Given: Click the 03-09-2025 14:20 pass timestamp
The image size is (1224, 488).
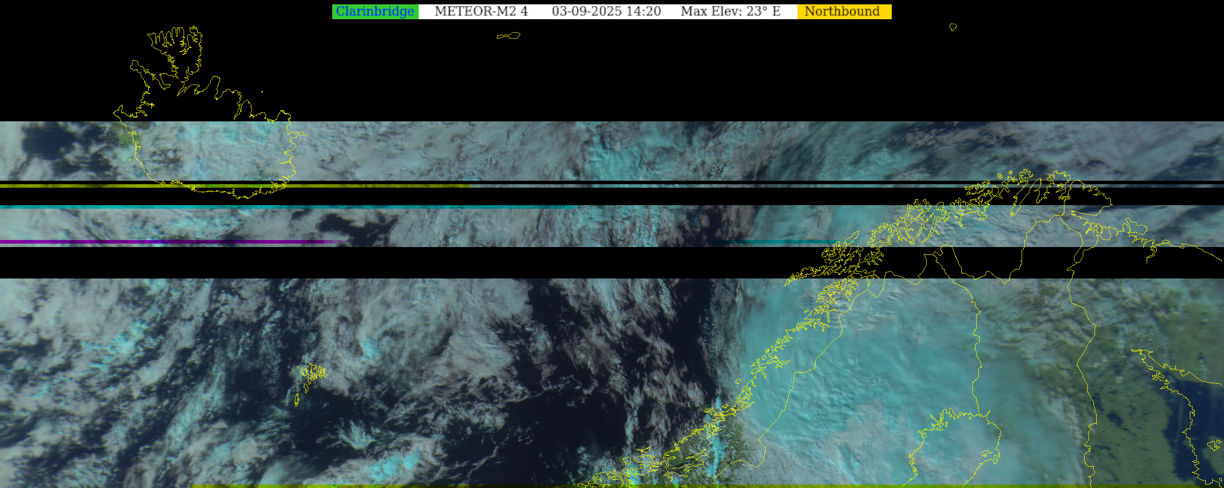Looking at the screenshot, I should click(x=606, y=11).
